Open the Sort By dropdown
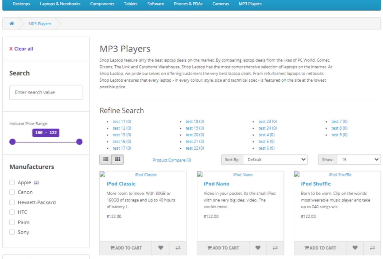383x259 pixels. pyautogui.click(x=275, y=160)
